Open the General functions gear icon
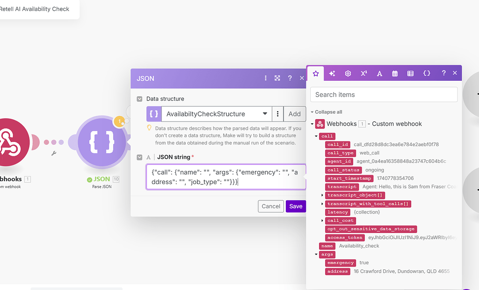Viewport: 479px width, 290px height. point(348,73)
